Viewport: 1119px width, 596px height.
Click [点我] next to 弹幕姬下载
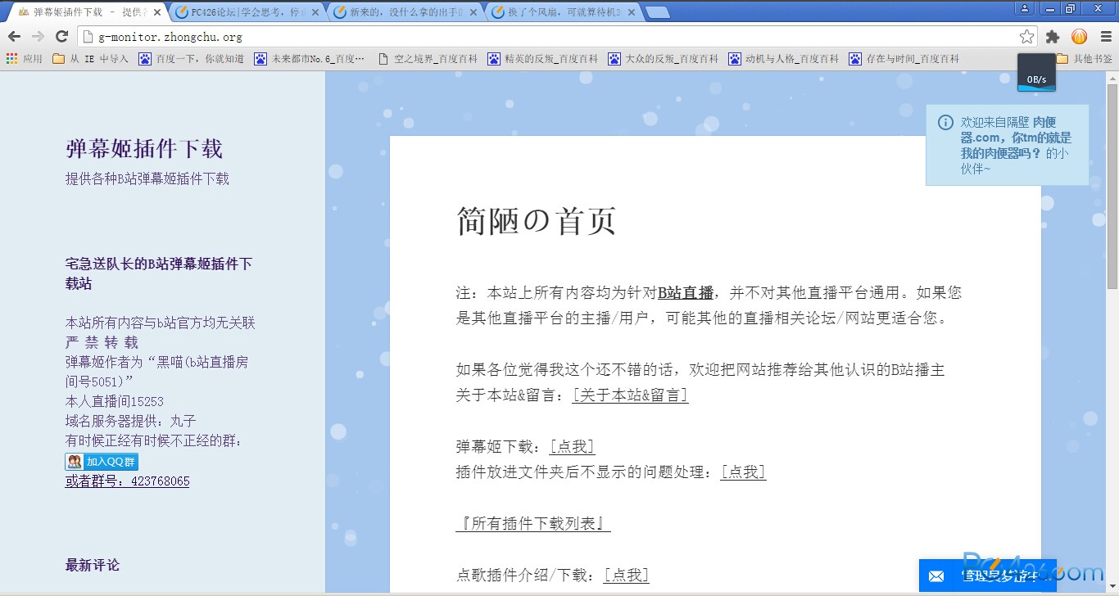pos(572,446)
